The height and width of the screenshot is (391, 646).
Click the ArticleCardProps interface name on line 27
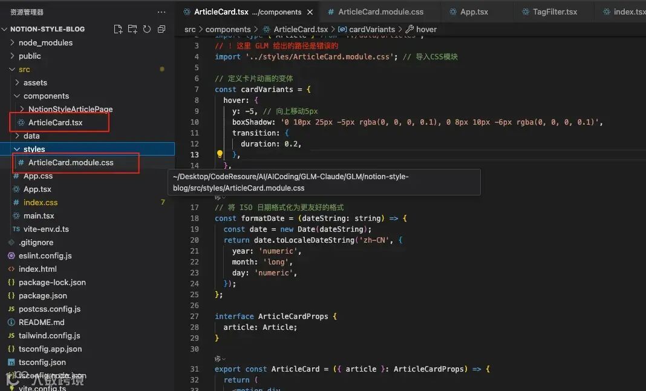tap(293, 317)
